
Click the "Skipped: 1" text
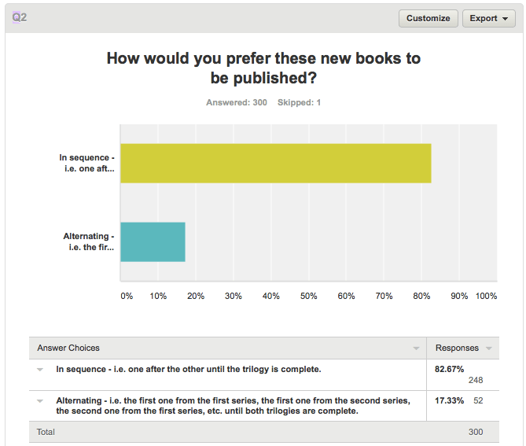click(299, 103)
